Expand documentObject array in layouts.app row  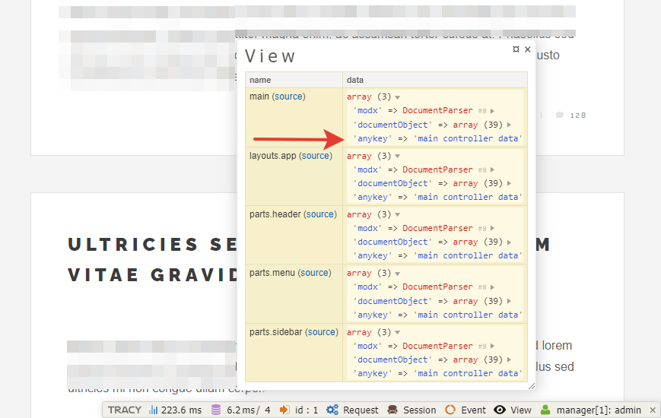point(509,183)
